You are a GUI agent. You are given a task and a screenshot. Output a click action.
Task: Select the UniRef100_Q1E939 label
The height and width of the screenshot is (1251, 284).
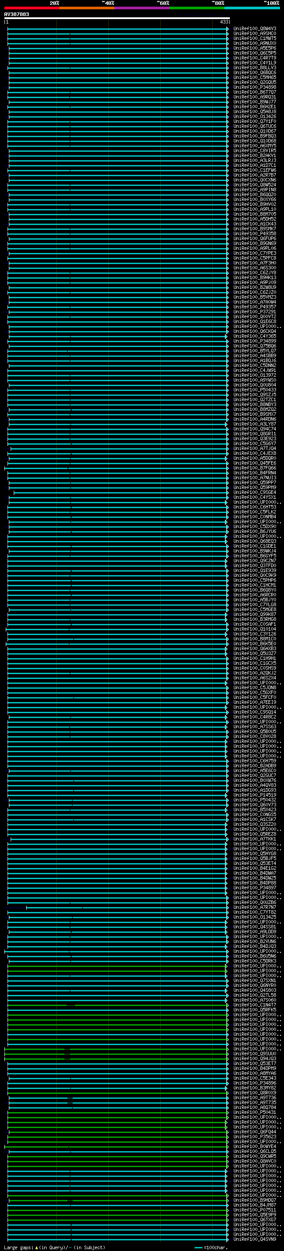point(255,571)
